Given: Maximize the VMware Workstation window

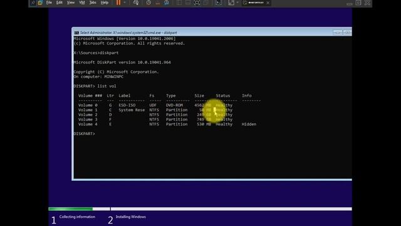Looking at the screenshot, I should pyautogui.click(x=358, y=3).
